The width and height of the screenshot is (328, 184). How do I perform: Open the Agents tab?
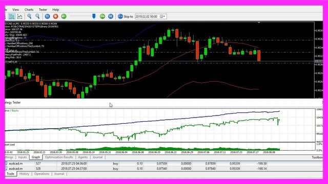83,157
